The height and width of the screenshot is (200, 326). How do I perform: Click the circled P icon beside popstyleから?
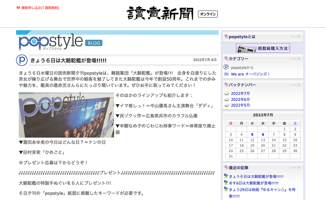(226, 67)
